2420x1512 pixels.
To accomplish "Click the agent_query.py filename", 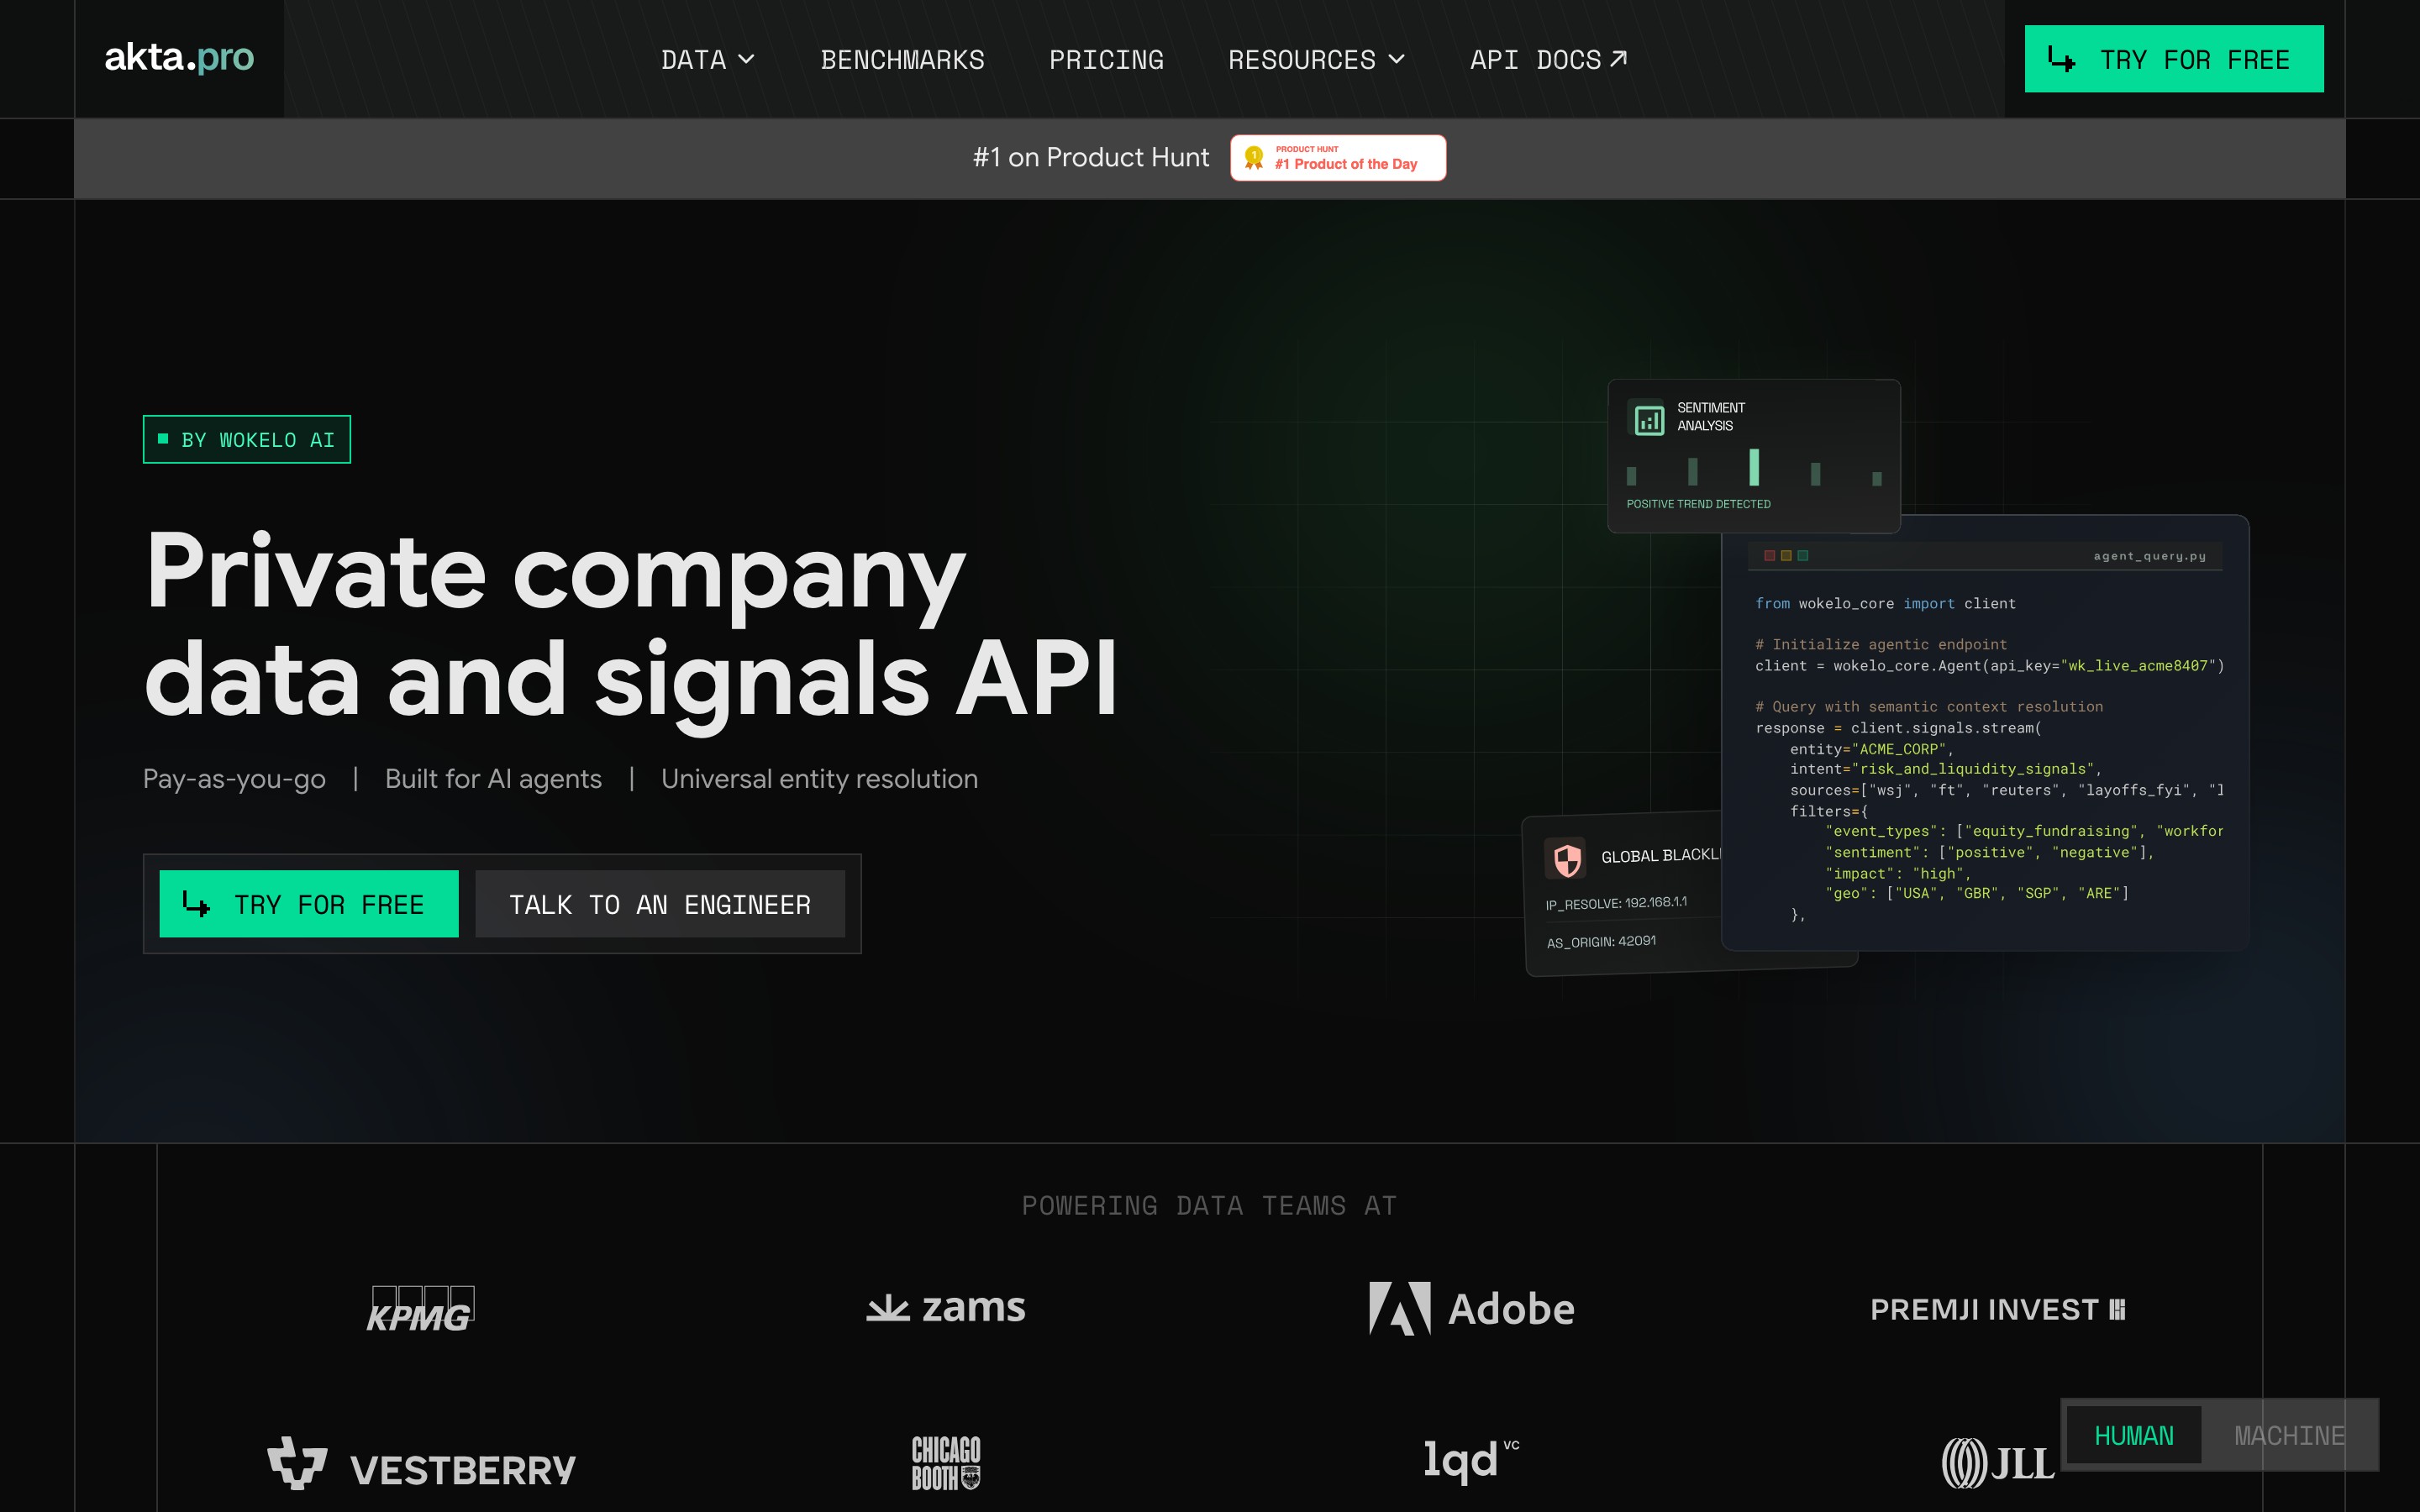I will click(2150, 556).
